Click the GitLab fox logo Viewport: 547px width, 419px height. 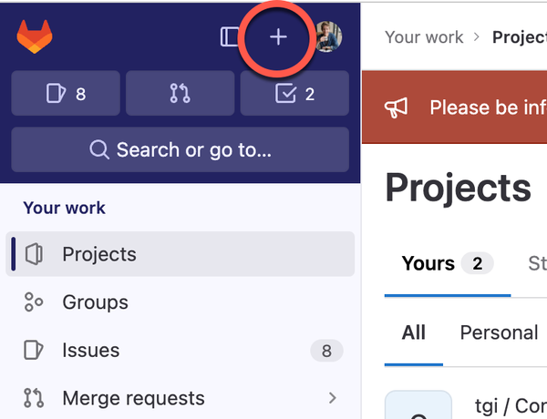(x=35, y=36)
